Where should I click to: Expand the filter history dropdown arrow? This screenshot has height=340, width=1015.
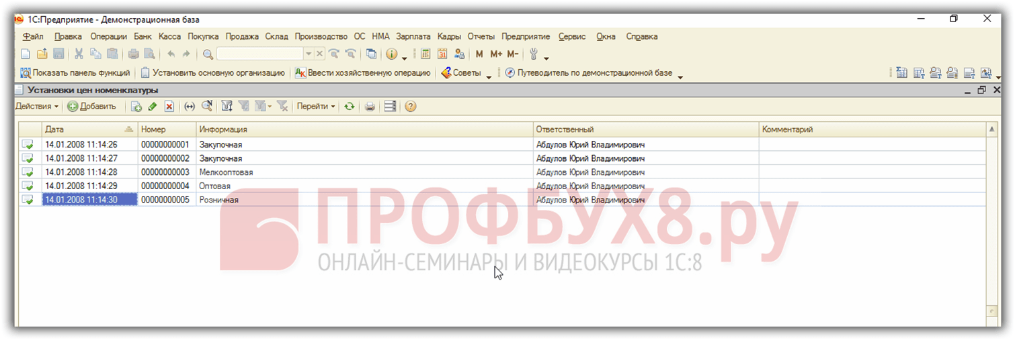pyautogui.click(x=269, y=107)
